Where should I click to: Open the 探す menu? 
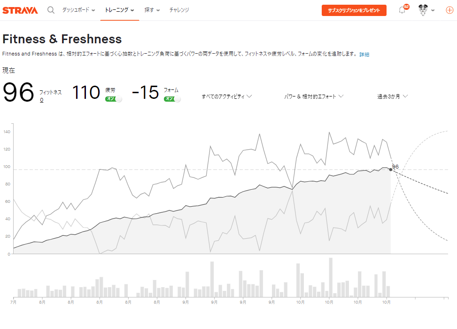coord(152,10)
